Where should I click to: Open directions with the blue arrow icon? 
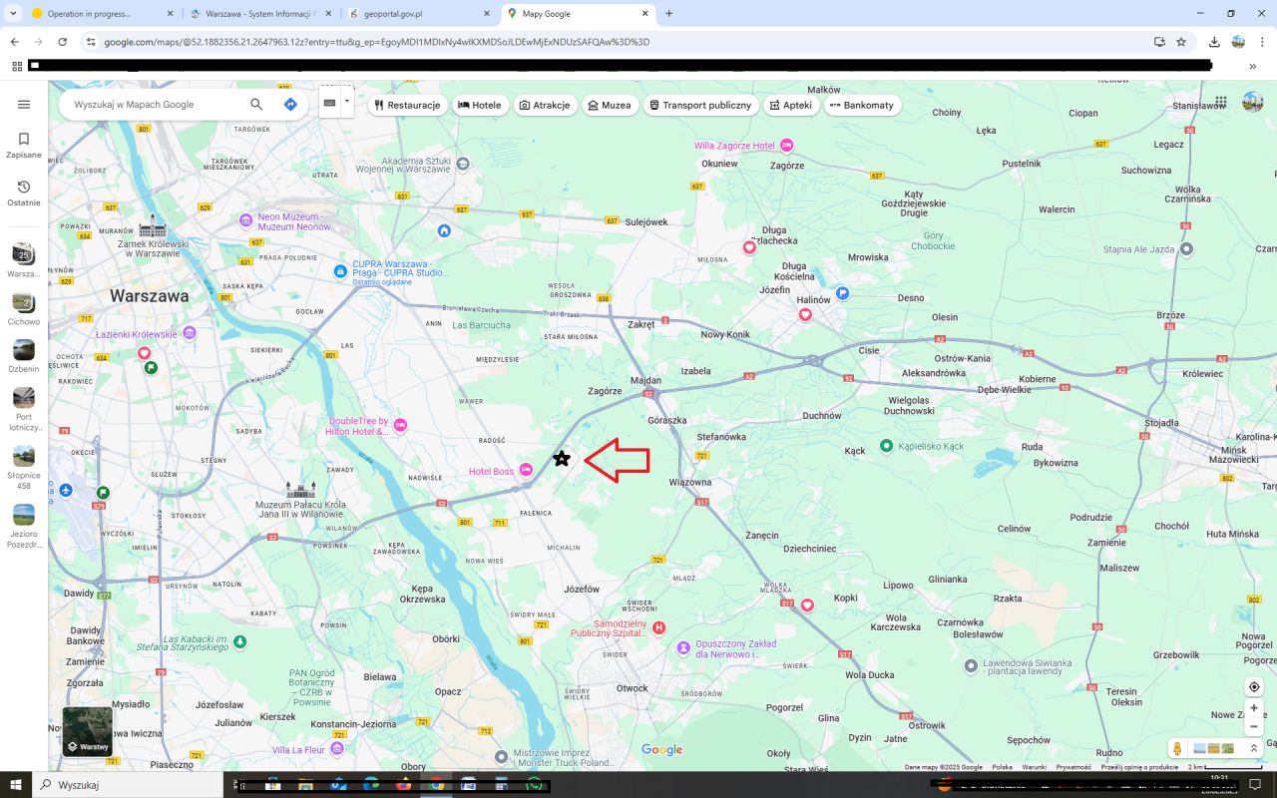click(290, 105)
